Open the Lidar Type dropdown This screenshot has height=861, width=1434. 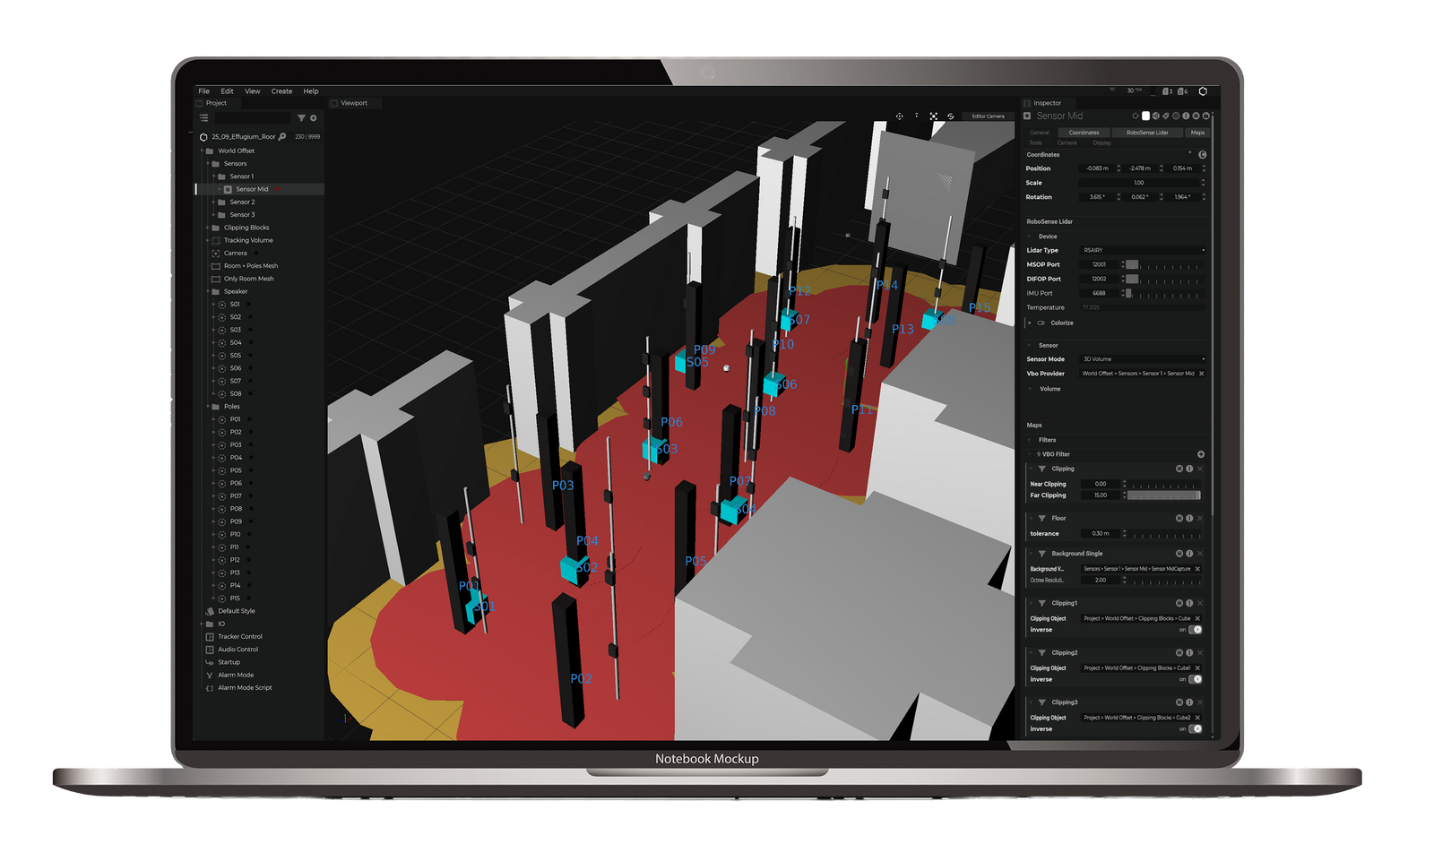[x=1142, y=251]
